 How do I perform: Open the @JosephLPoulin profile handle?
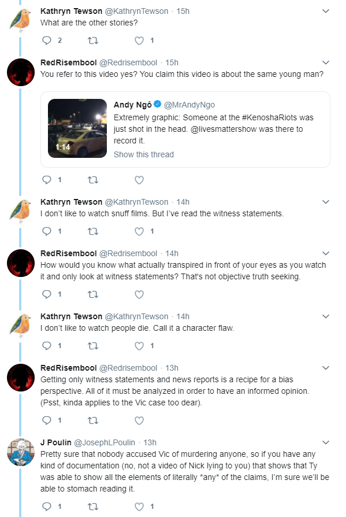click(x=105, y=442)
